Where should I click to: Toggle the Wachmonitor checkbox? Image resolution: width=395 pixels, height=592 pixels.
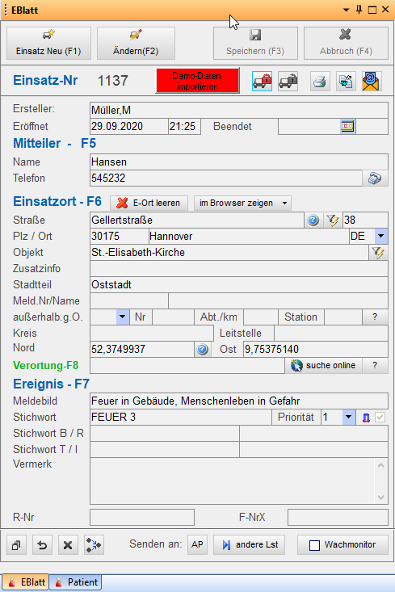[314, 545]
